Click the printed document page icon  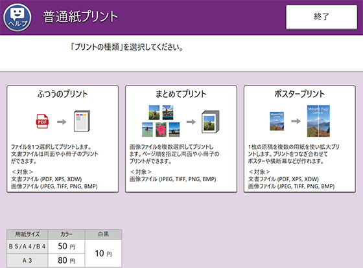[82, 121]
